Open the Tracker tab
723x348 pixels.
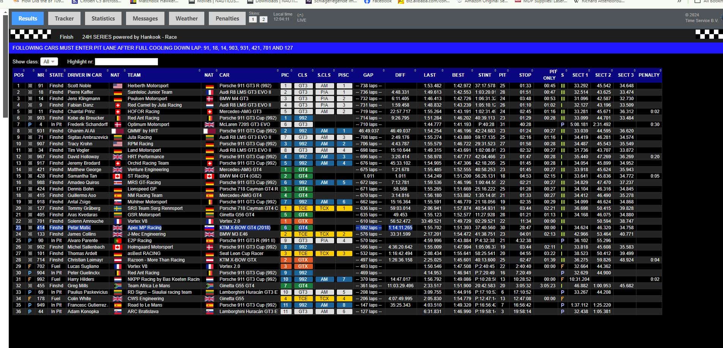[x=64, y=18]
